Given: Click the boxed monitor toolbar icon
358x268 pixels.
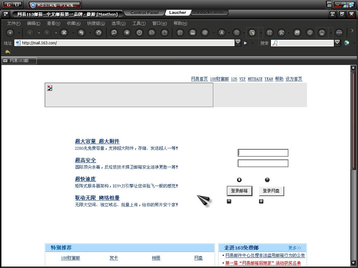Looking at the screenshot, I should pos(322,33).
